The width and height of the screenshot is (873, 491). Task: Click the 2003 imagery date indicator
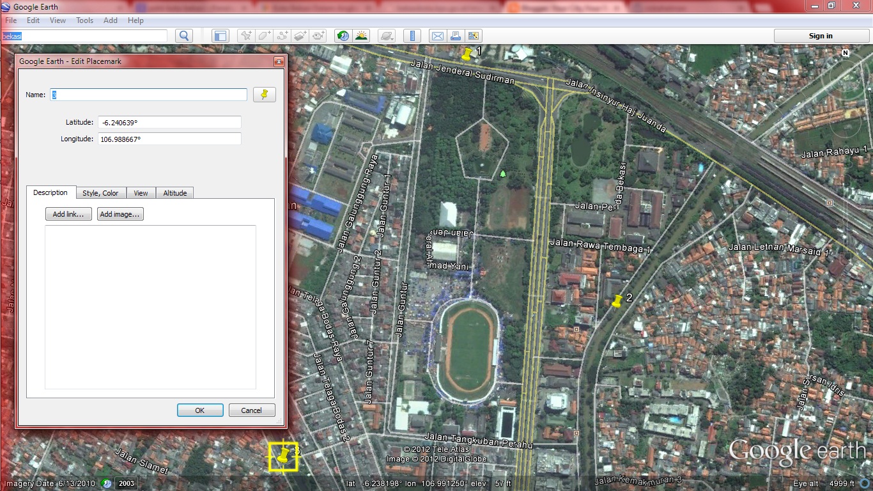[x=126, y=483]
